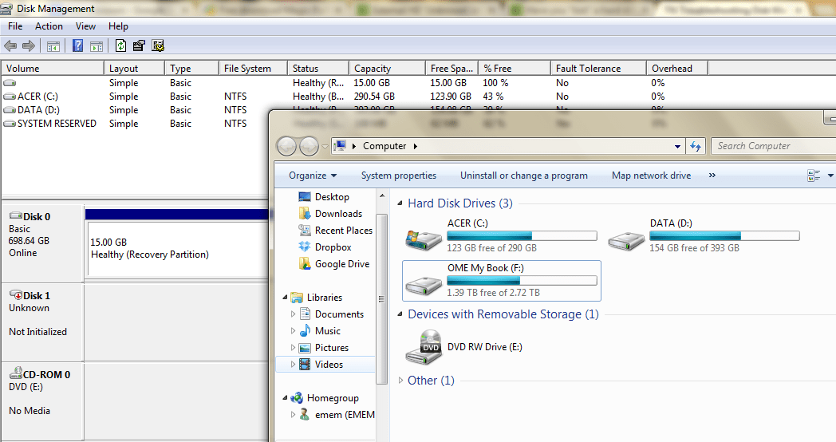
Task: Open Help via the blue question mark icon
Action: [77, 45]
